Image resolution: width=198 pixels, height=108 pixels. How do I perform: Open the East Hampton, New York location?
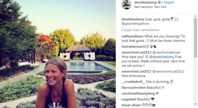tap(150, 7)
